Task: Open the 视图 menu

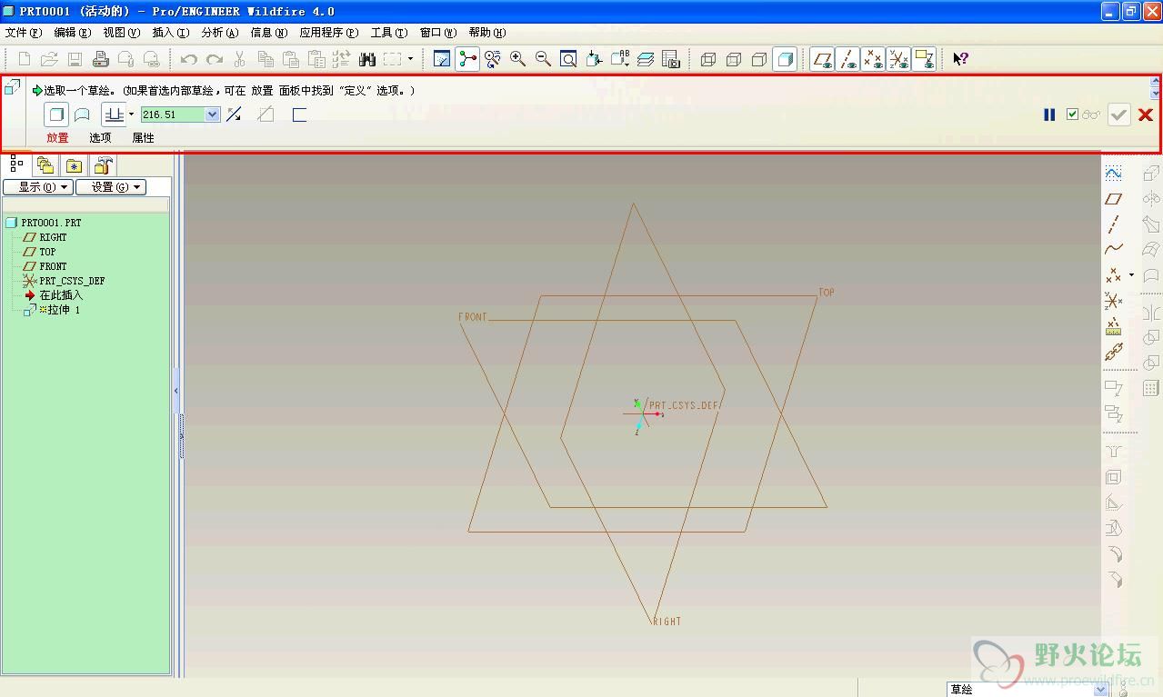Action: (x=122, y=33)
